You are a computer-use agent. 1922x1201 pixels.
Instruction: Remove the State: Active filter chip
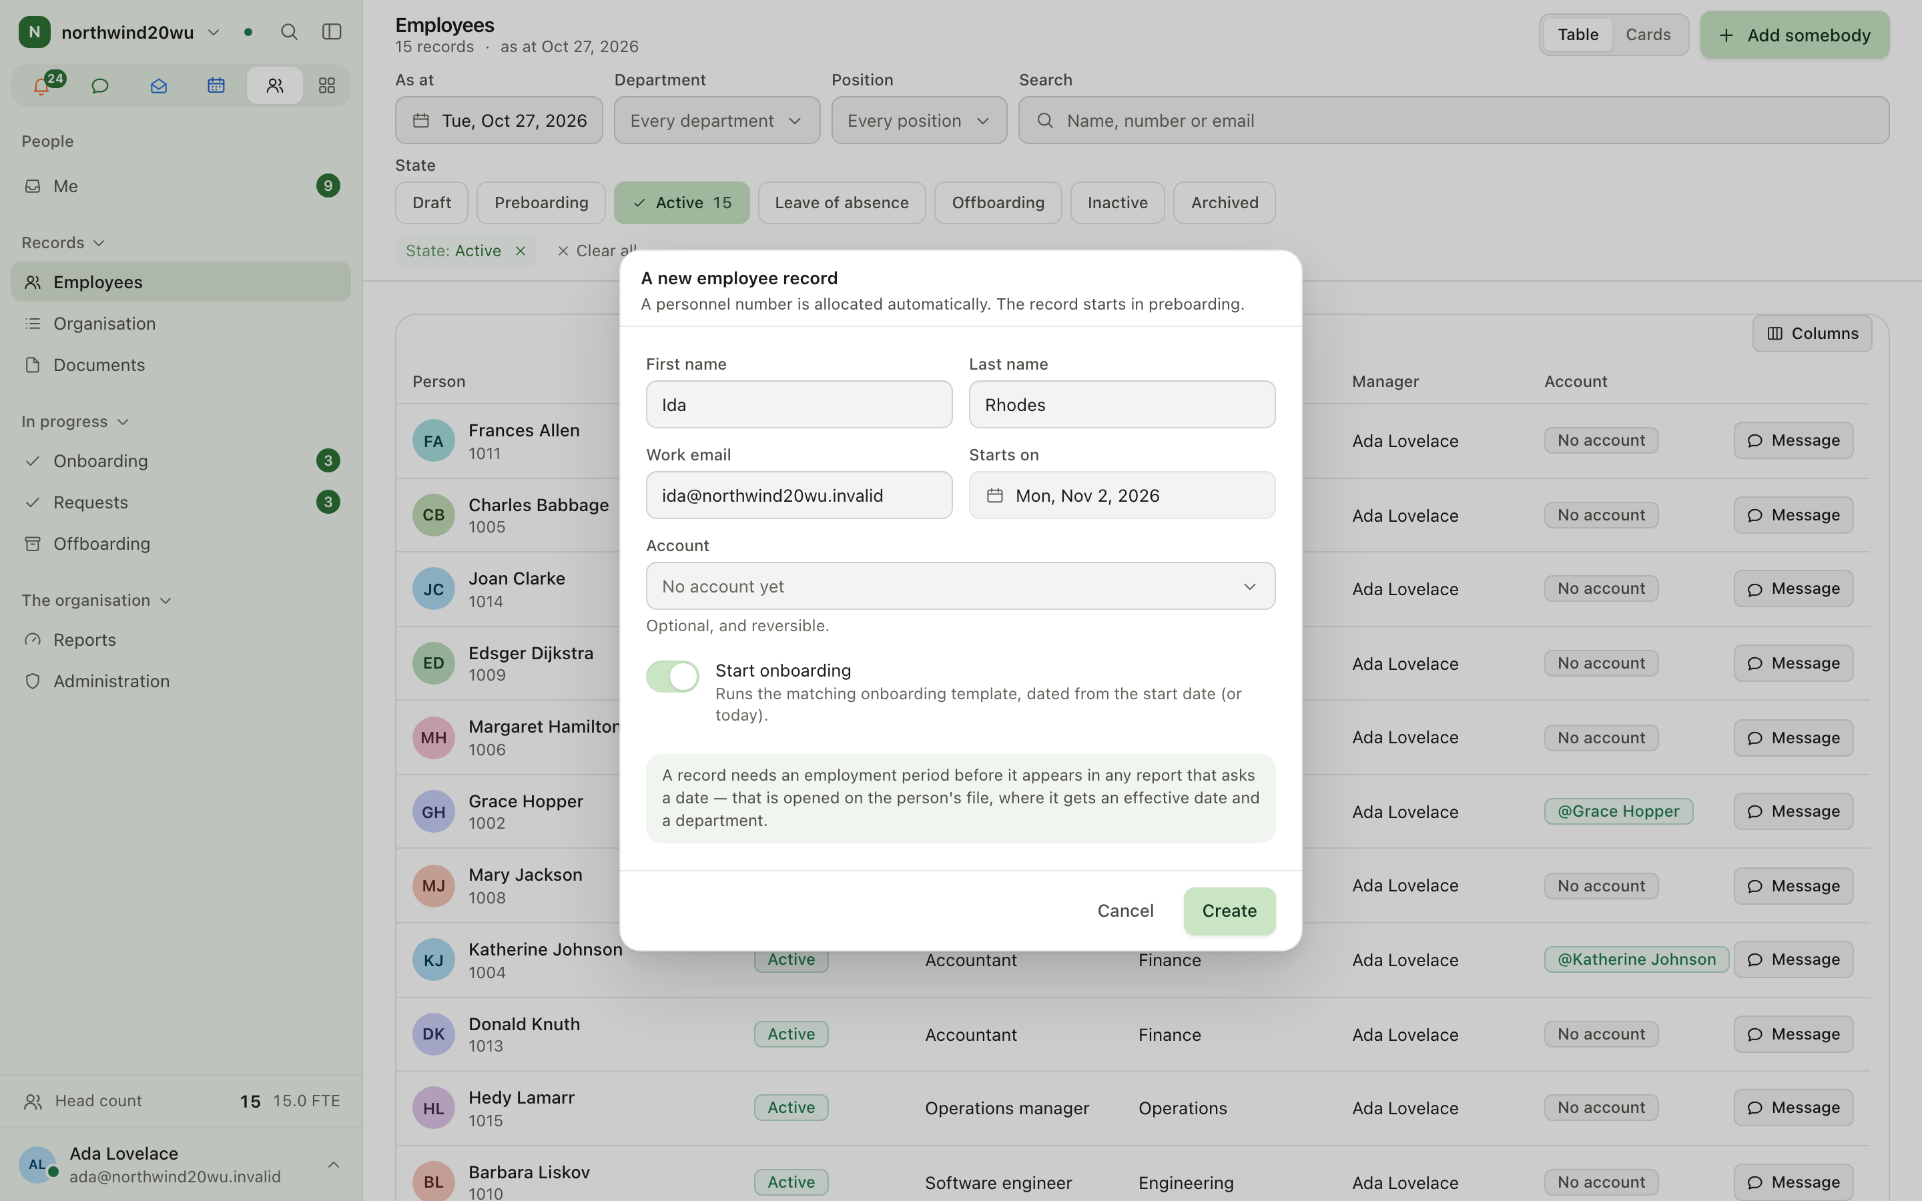[521, 251]
